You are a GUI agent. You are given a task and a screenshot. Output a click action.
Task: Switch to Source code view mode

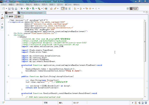pos(10,17)
